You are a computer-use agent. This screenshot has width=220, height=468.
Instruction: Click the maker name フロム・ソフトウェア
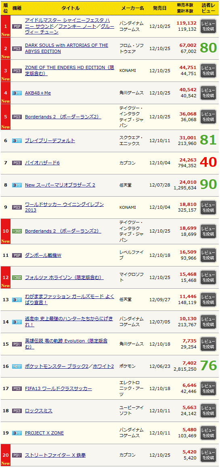click(132, 48)
